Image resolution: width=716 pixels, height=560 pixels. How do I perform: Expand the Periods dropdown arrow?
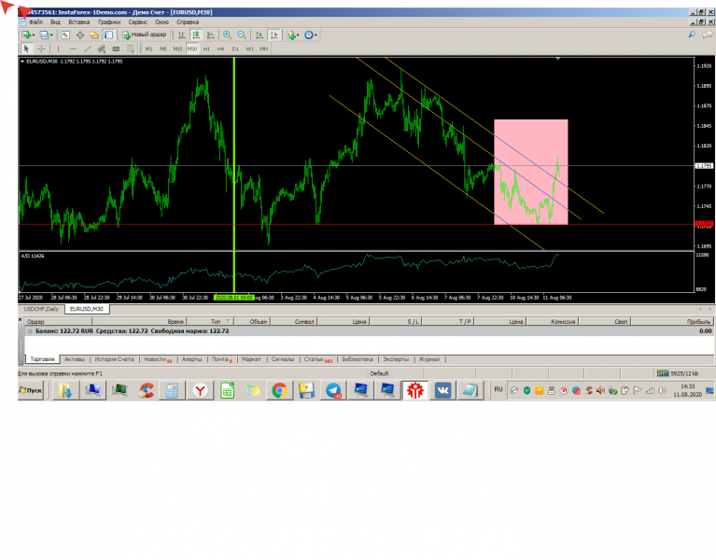[316, 35]
